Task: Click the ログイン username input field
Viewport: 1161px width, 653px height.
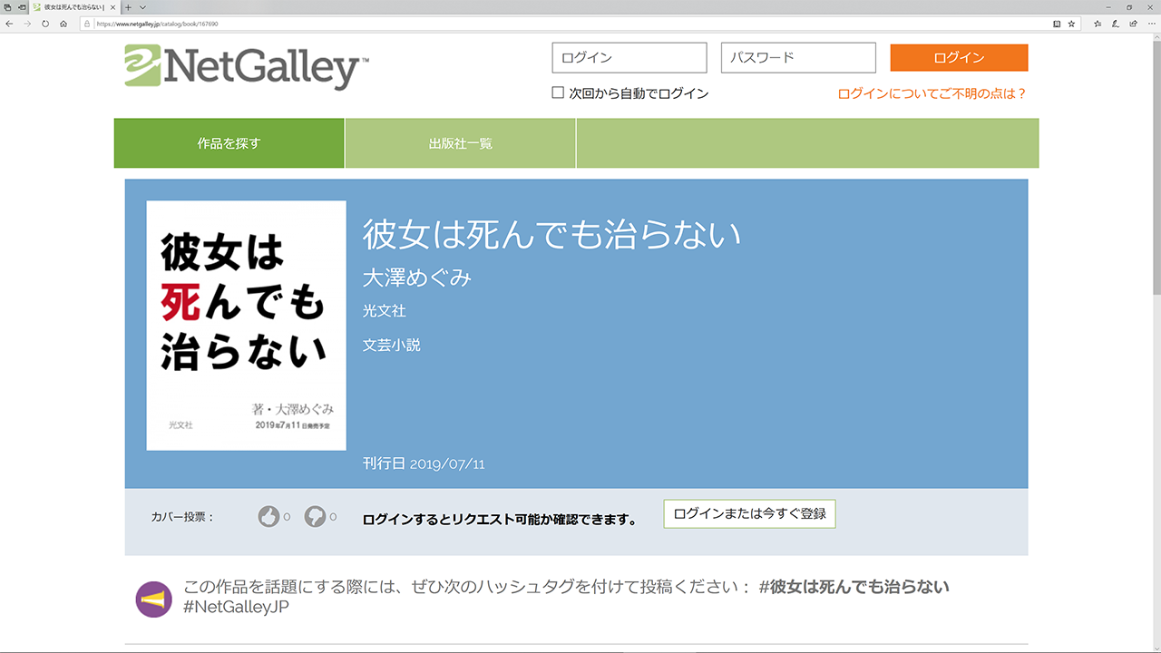Action: pos(629,57)
